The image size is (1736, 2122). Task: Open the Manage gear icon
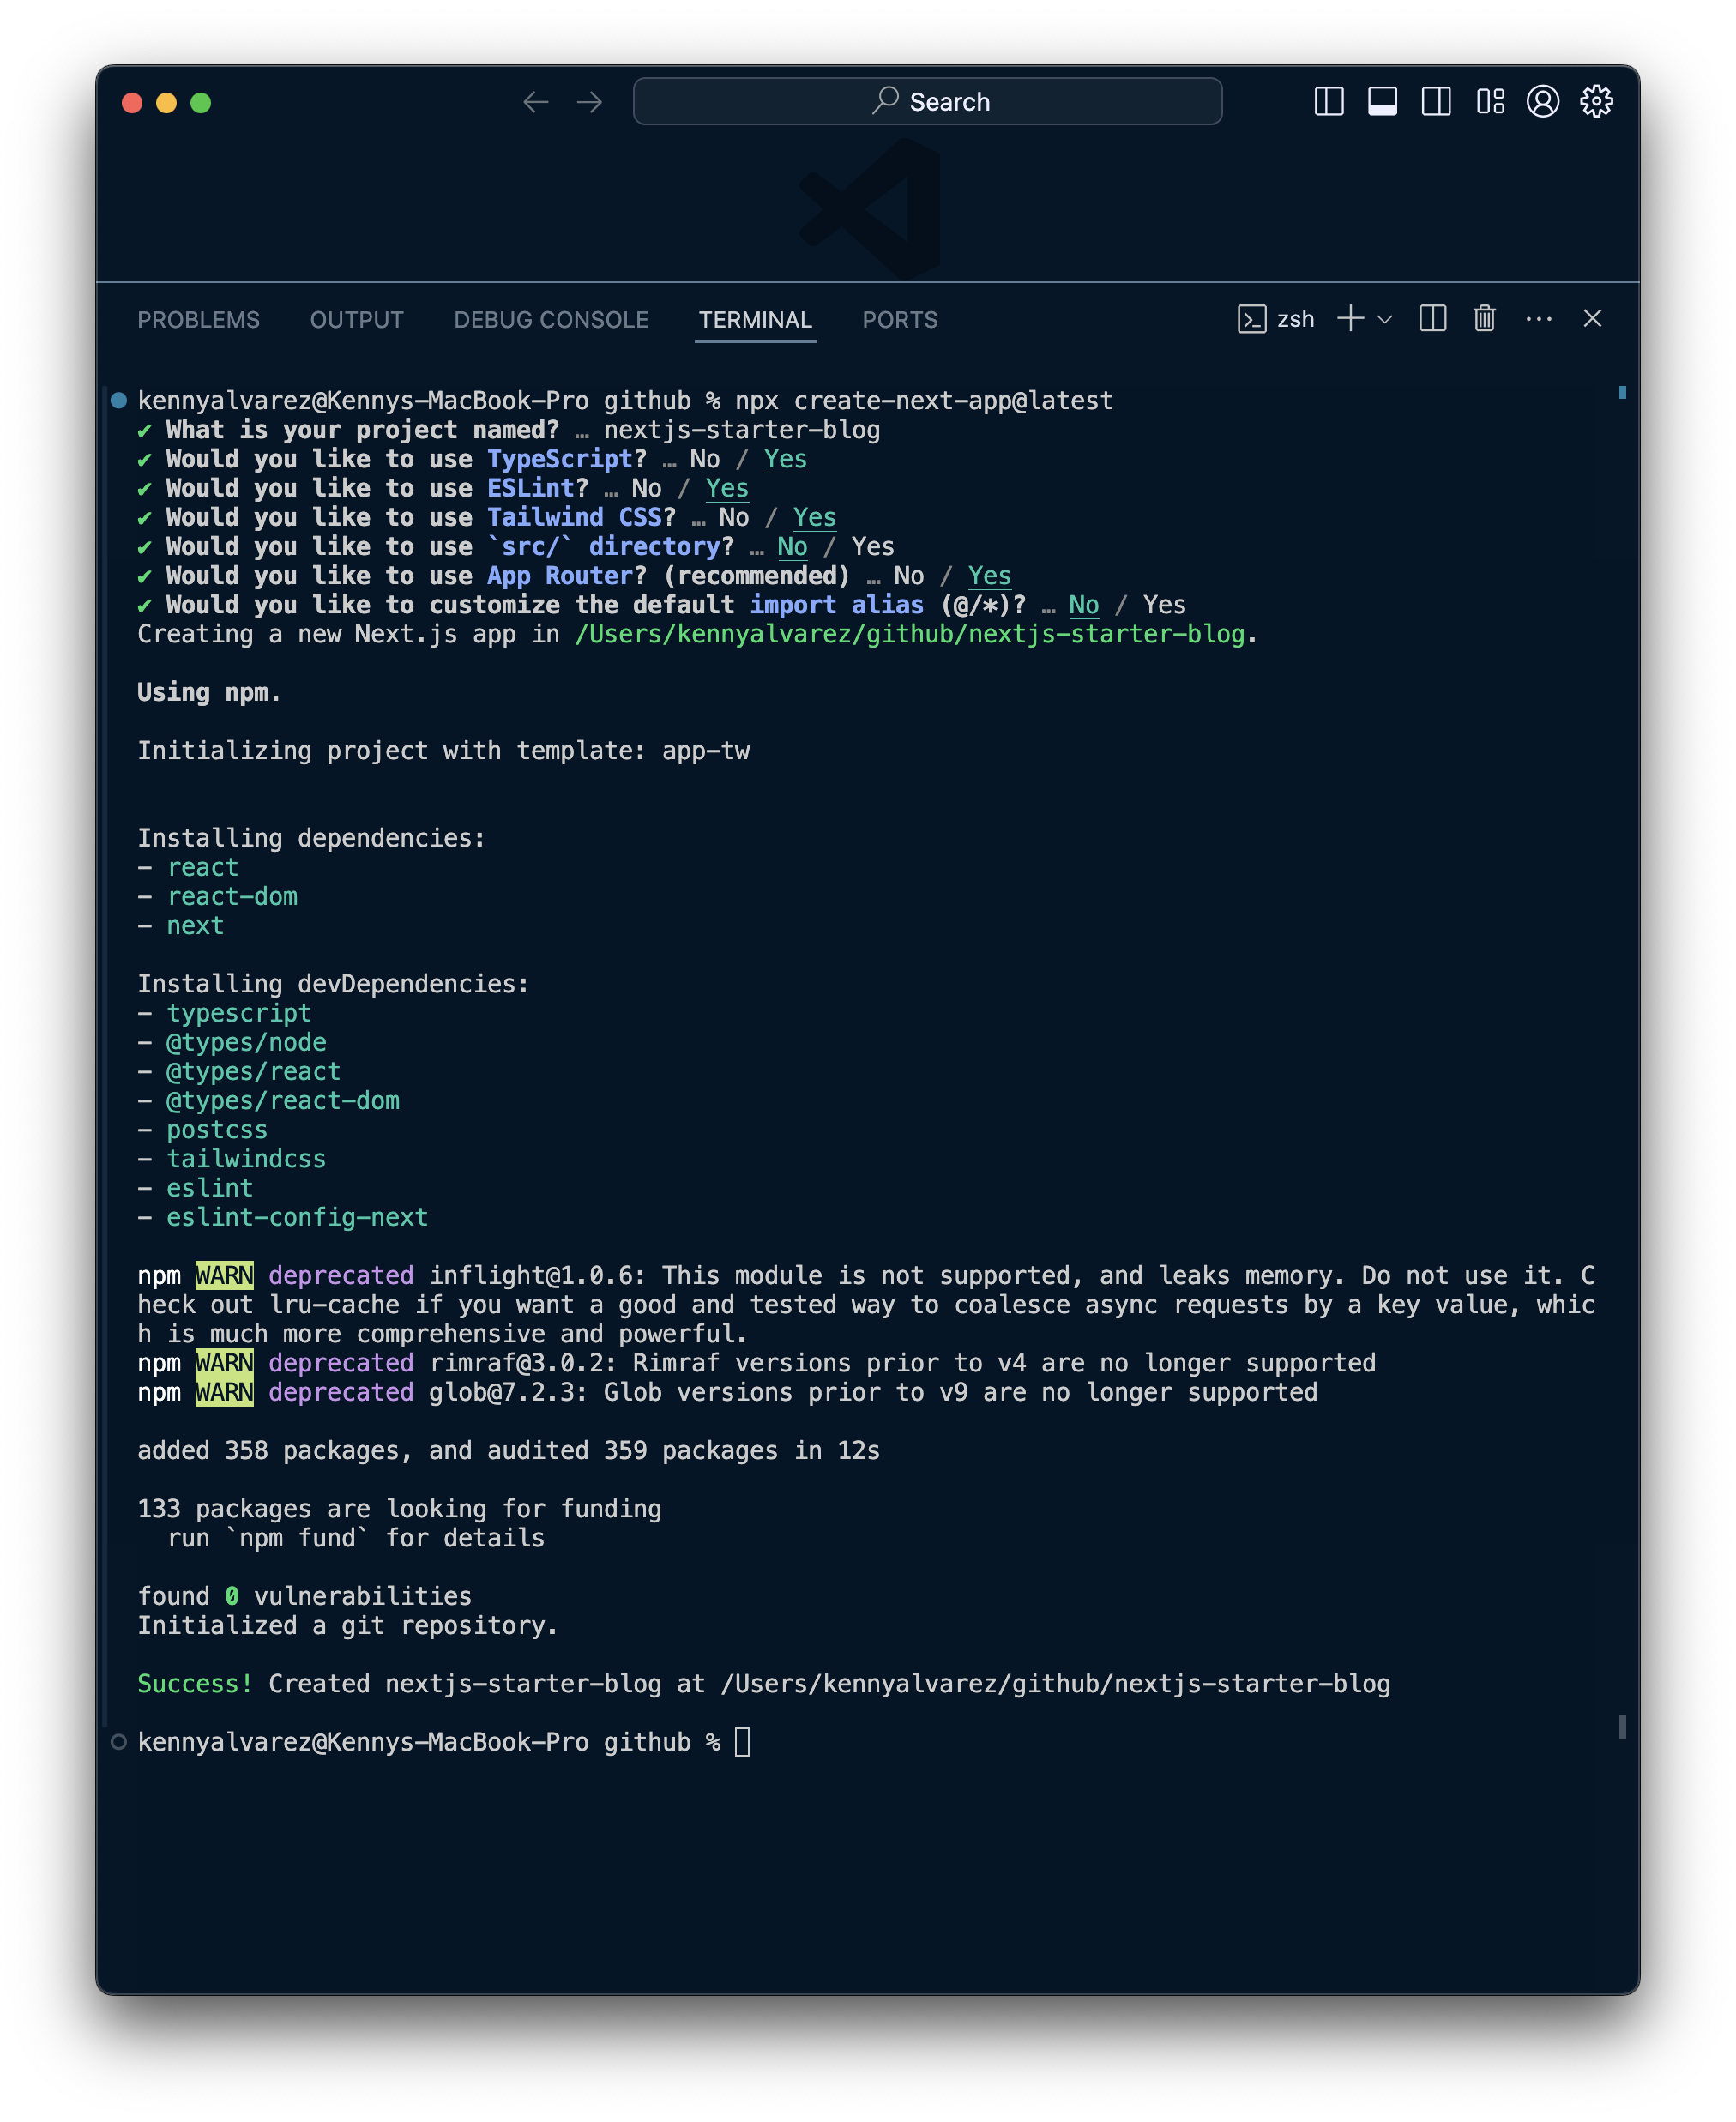[1596, 101]
